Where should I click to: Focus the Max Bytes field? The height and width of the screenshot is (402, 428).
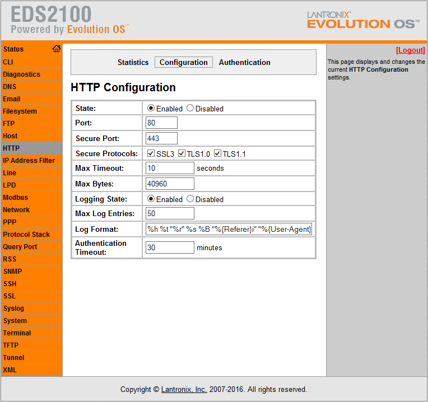170,184
